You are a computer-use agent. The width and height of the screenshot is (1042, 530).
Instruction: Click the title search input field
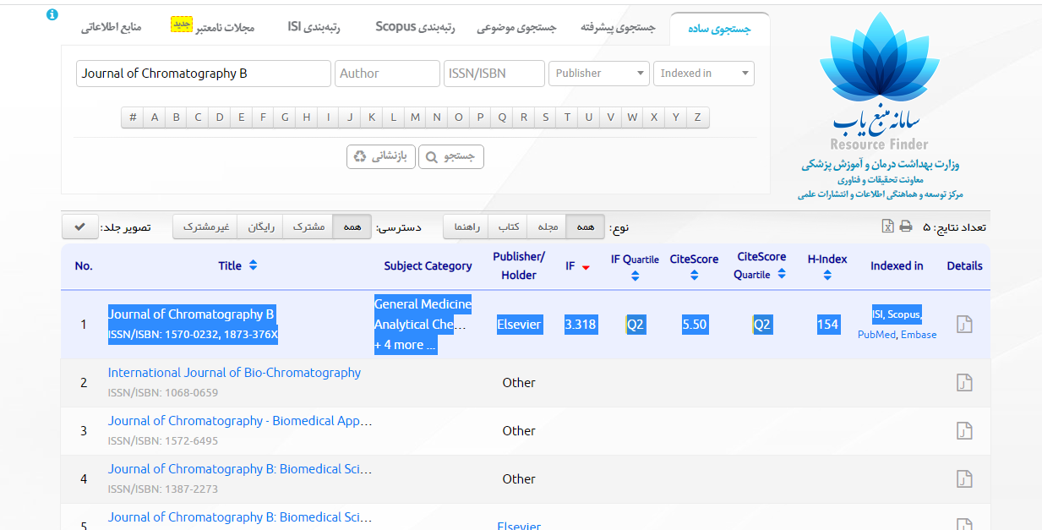click(204, 74)
